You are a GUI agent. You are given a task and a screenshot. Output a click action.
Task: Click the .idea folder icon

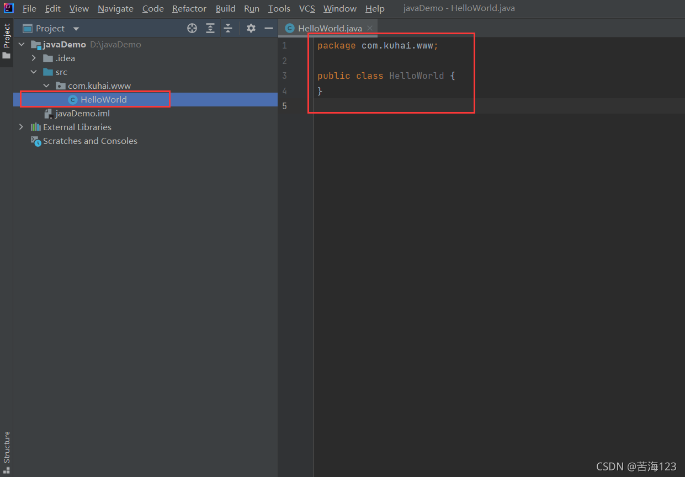[49, 58]
